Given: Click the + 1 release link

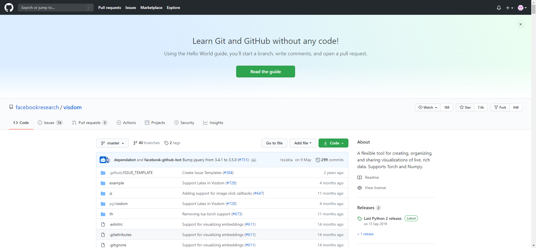Looking at the screenshot, I should (x=365, y=234).
